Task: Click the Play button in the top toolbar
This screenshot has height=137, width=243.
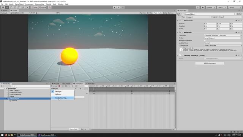Action: pos(115,7)
